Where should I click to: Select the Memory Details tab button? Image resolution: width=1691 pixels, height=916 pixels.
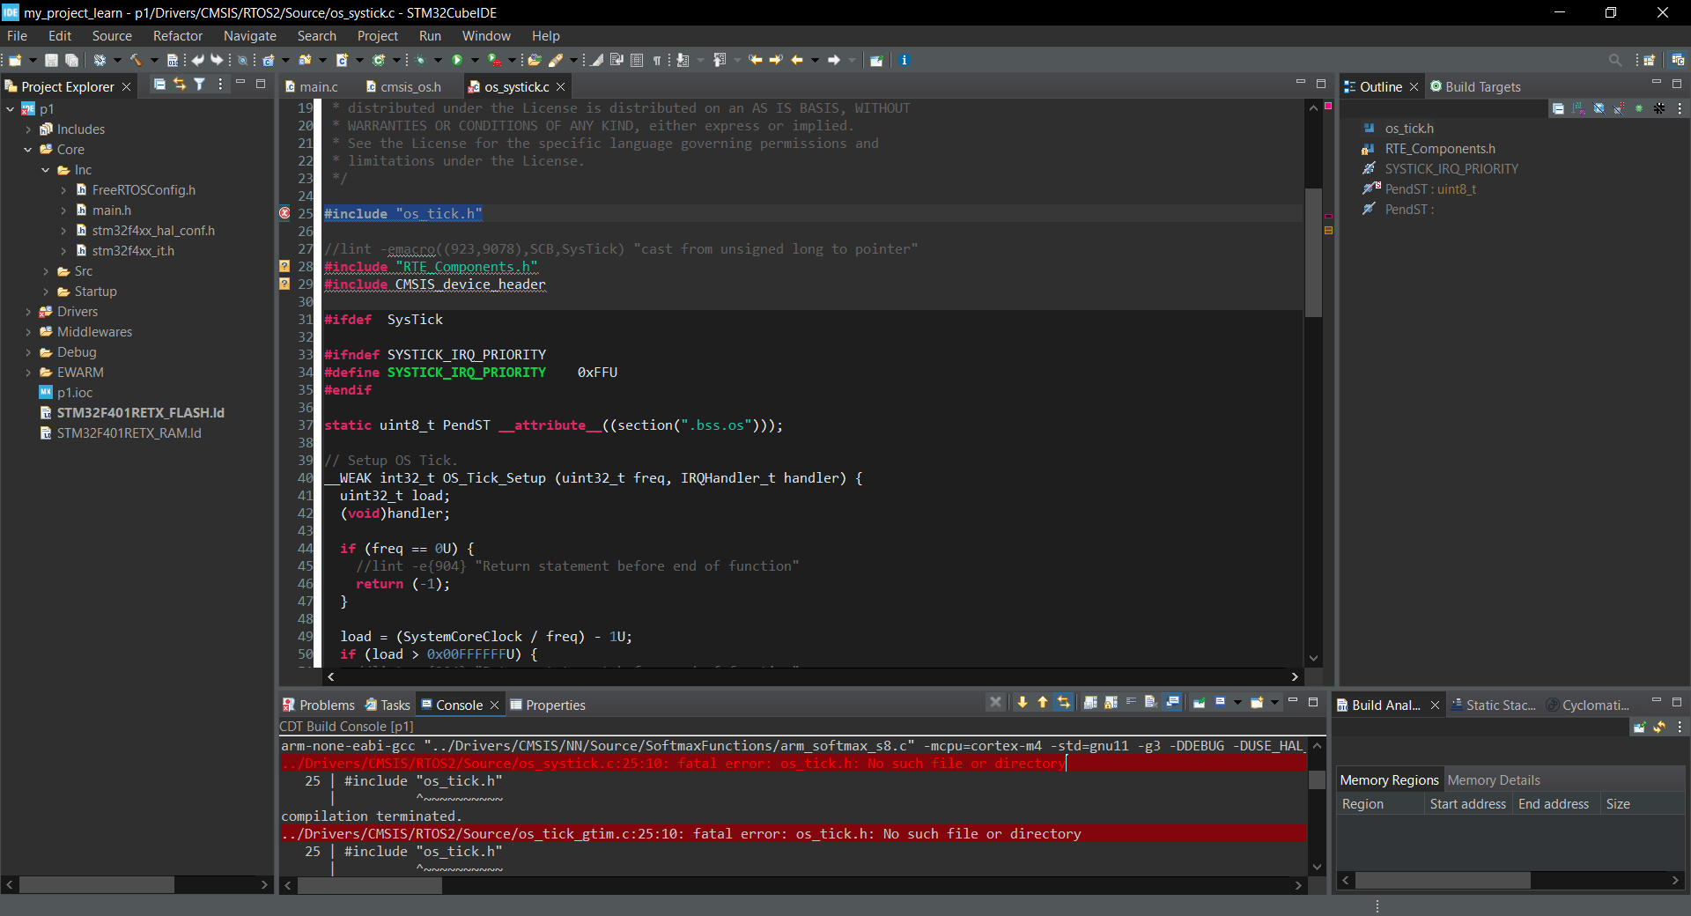[x=1493, y=780]
